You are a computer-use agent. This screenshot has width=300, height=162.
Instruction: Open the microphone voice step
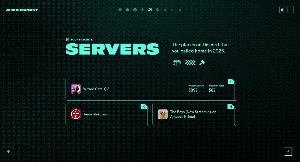(142, 10)
